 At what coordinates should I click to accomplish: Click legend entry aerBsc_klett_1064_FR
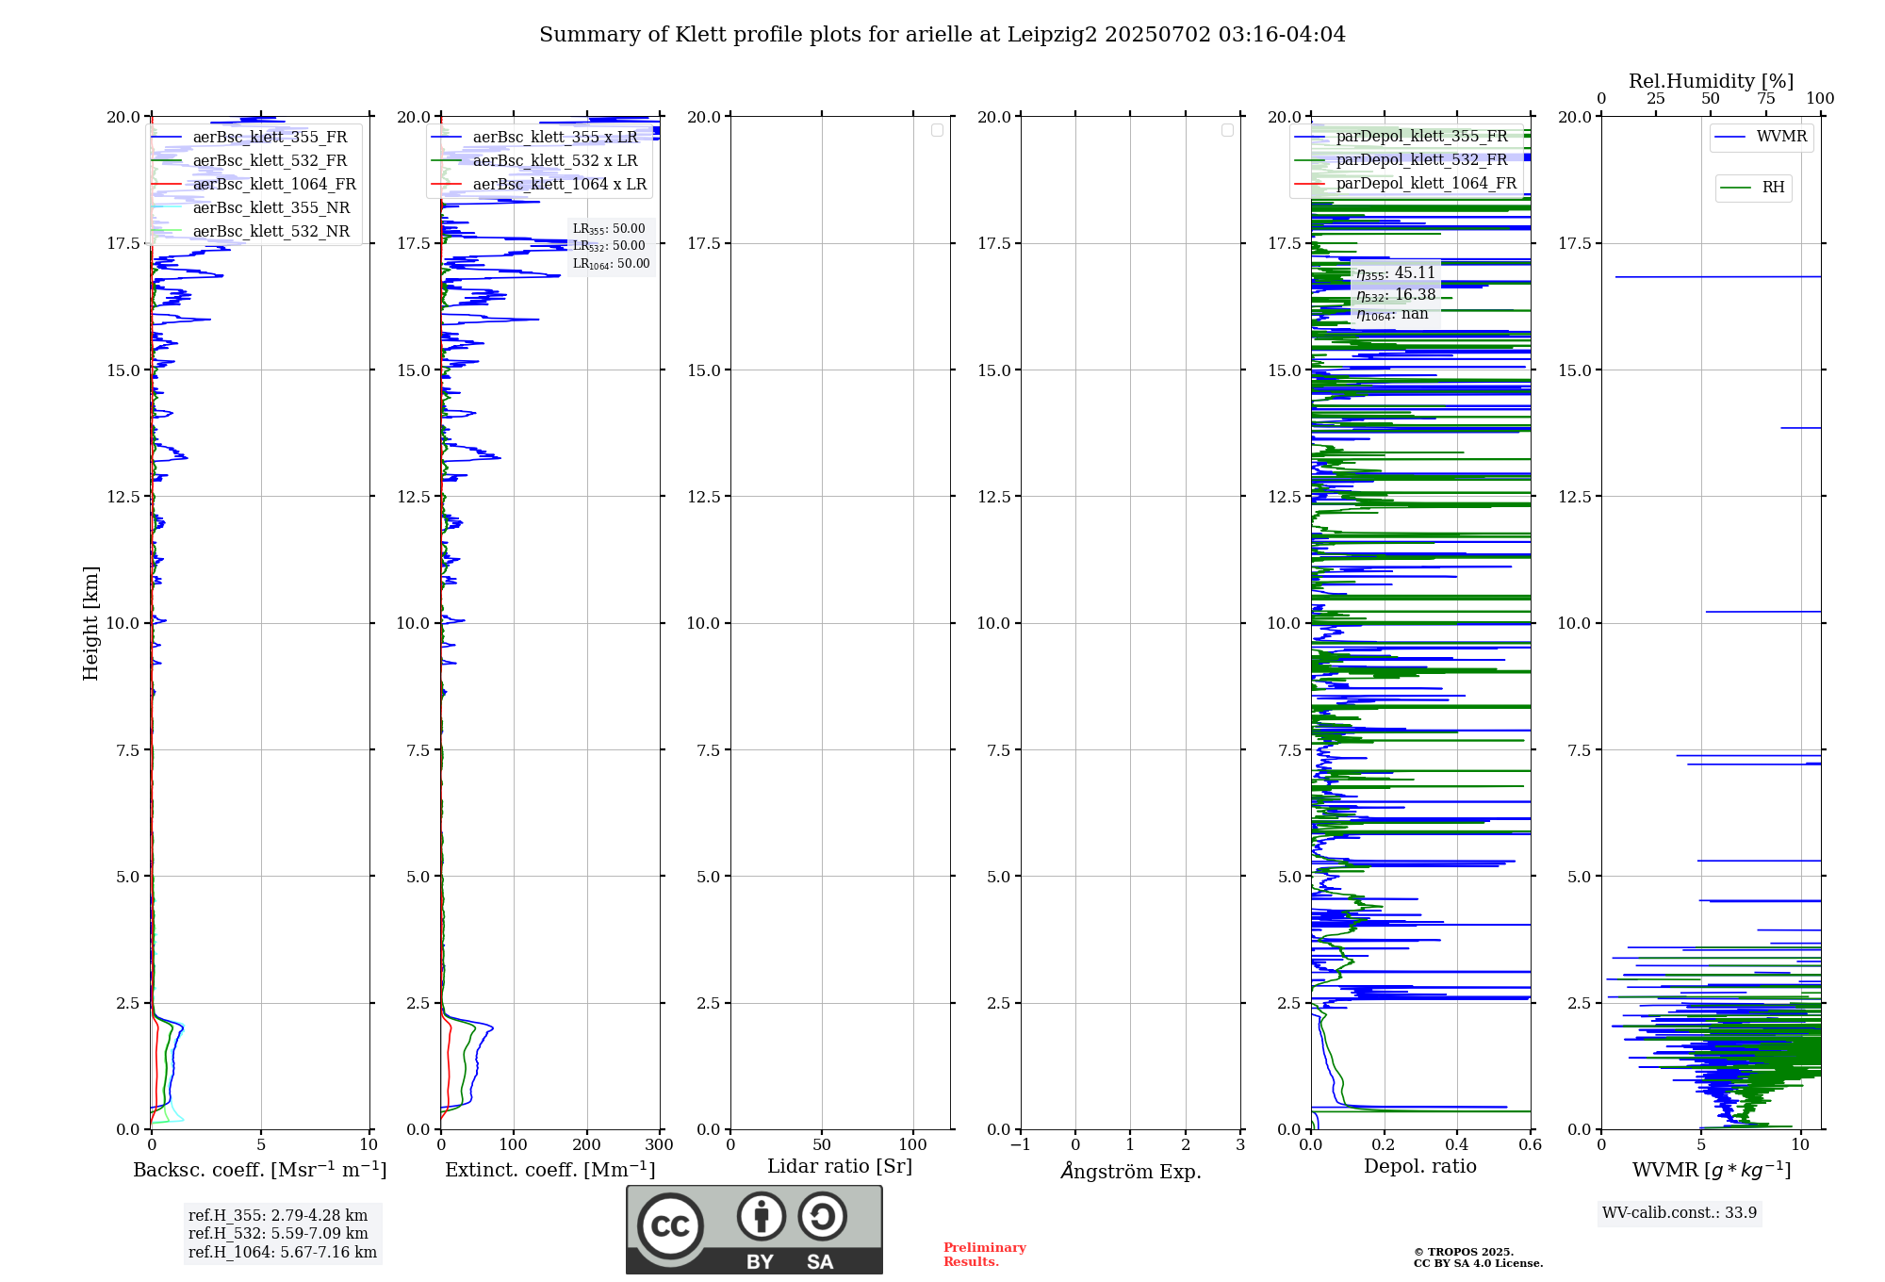coord(254,185)
